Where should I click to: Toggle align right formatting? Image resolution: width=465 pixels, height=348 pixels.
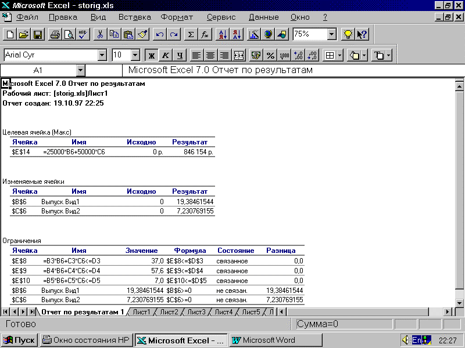pyautogui.click(x=225, y=55)
